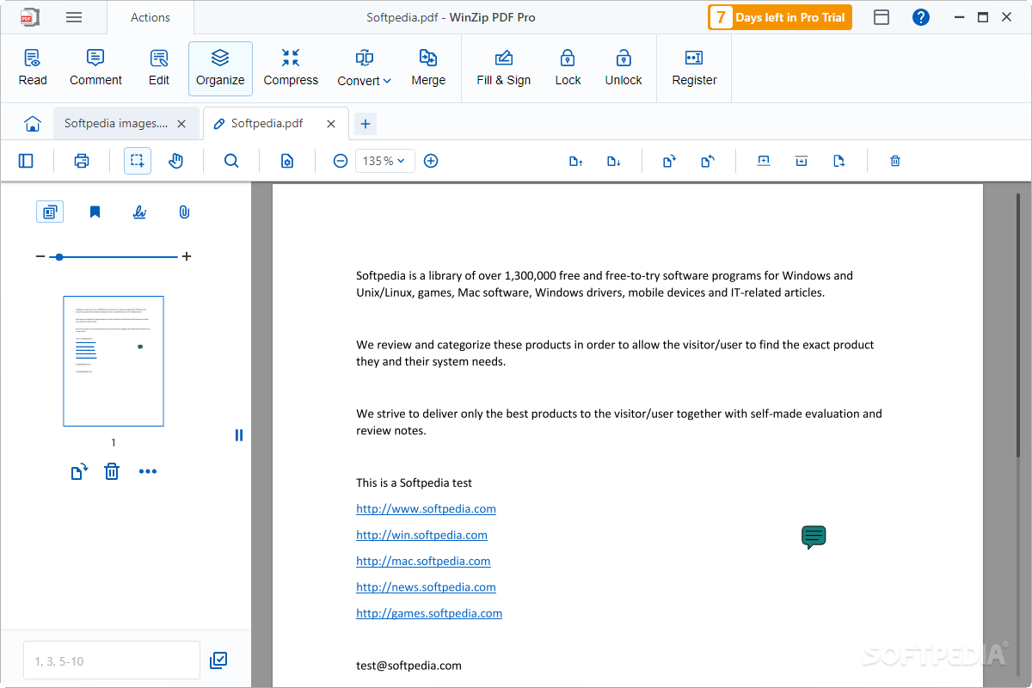Select the page 1 thumbnail
1032x688 pixels.
[x=114, y=361]
